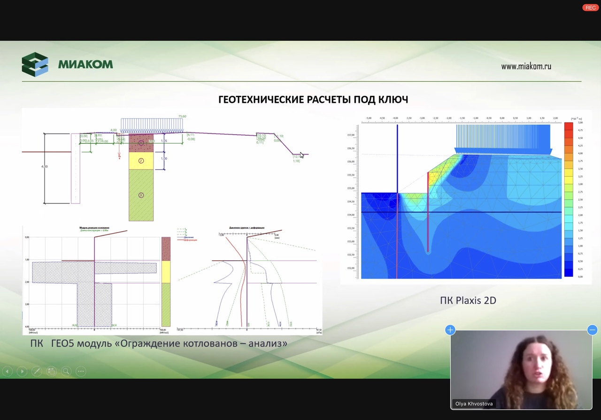Click soil layer 3 green block
This screenshot has width=601, height=420.
[x=141, y=195]
